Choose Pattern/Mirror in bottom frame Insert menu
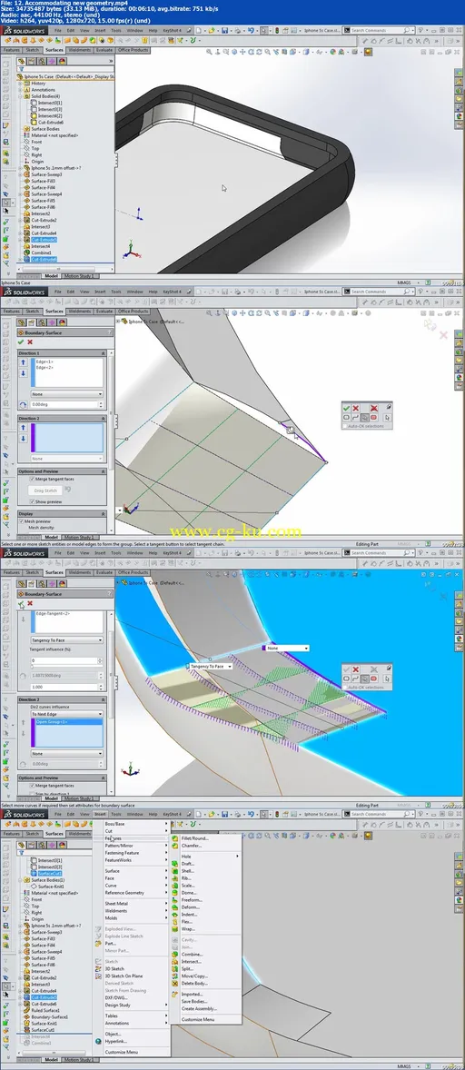Image resolution: width=465 pixels, height=1070 pixels. (119, 846)
